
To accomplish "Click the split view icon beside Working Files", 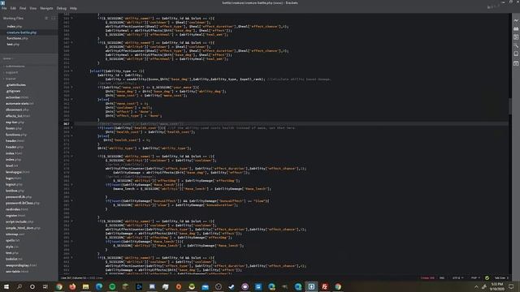I will point(54,18).
